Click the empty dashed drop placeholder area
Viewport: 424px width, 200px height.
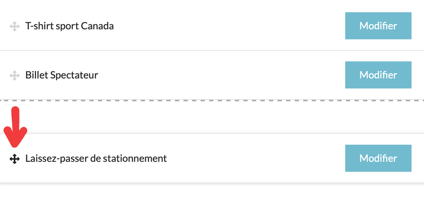pos(212,117)
